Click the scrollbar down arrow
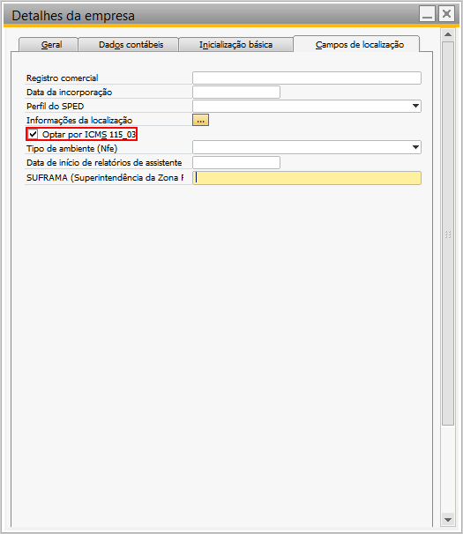463x534 pixels. [448, 520]
